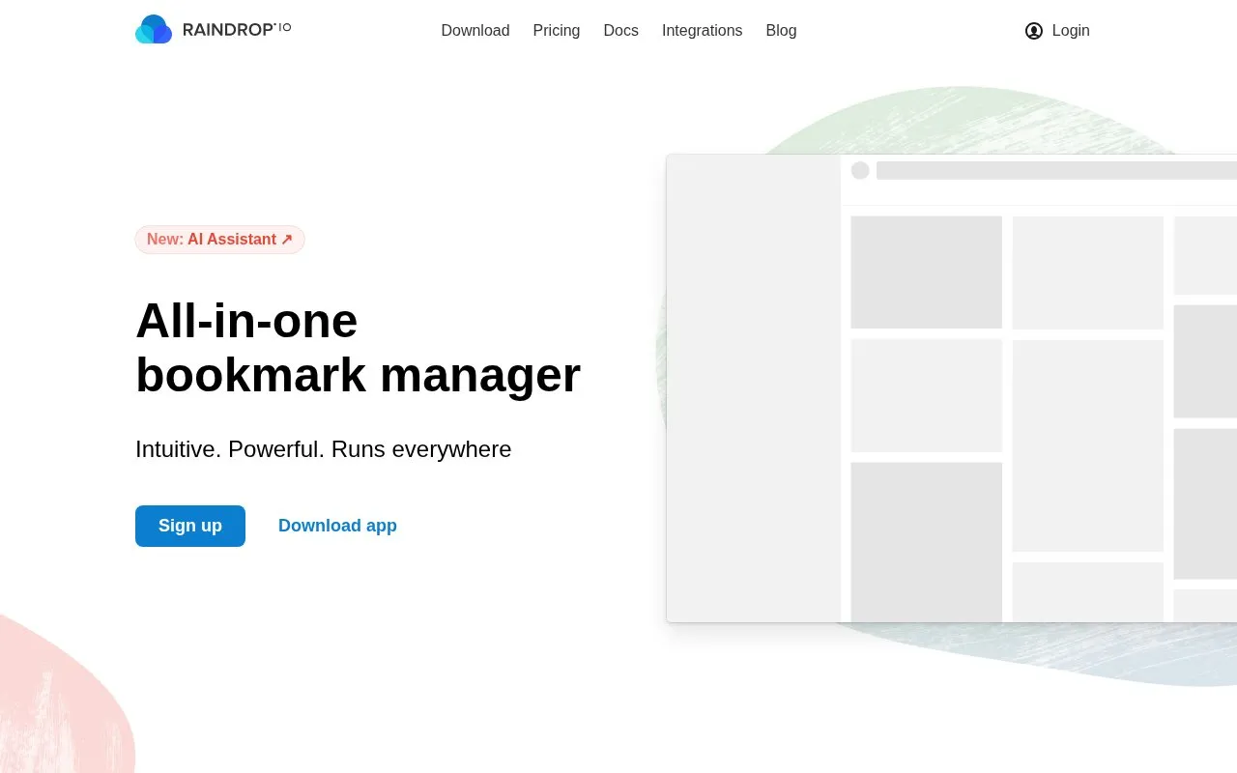Open the Docs navigation link
Image resolution: width=1237 pixels, height=773 pixels.
pyautogui.click(x=620, y=31)
